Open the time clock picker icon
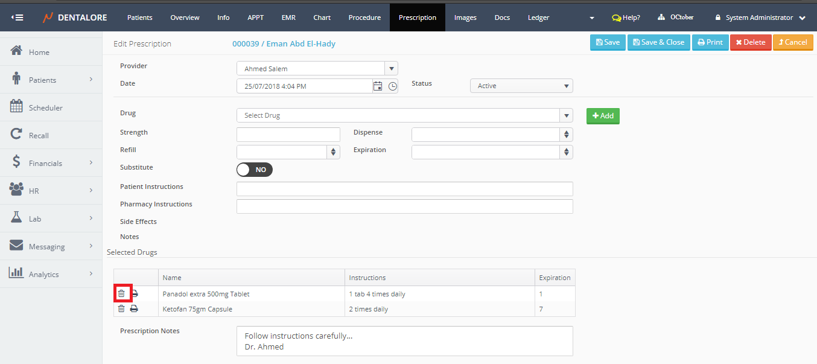The image size is (817, 364). pos(392,86)
